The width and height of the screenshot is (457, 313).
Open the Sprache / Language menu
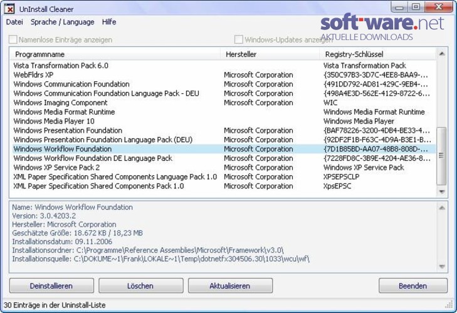tap(62, 22)
